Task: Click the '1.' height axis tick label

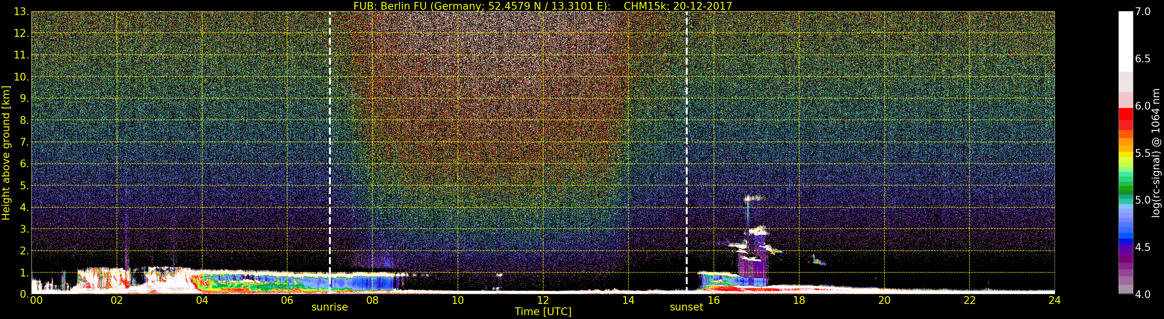Action: pos(24,273)
